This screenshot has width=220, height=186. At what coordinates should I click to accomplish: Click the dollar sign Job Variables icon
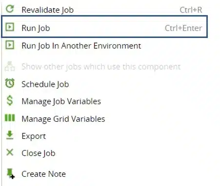[10, 100]
